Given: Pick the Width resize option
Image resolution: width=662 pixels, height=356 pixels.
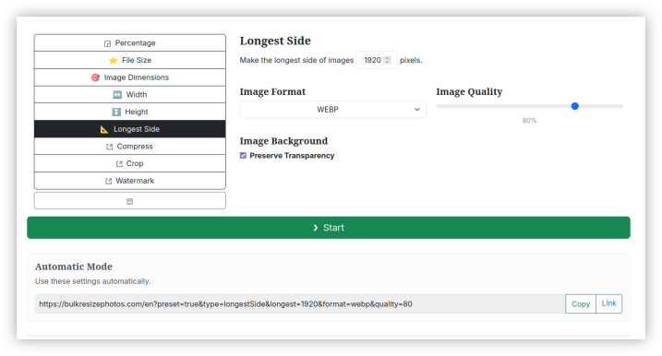Looking at the screenshot, I should pos(130,94).
